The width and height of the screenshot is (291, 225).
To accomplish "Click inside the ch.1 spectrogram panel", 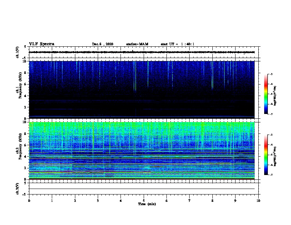I will tap(142, 90).
